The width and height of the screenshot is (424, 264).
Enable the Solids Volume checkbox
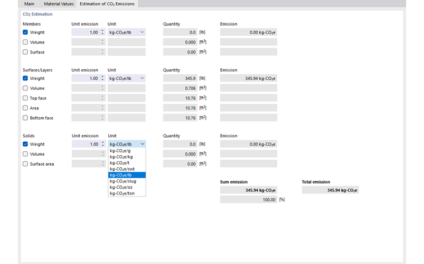coord(25,154)
